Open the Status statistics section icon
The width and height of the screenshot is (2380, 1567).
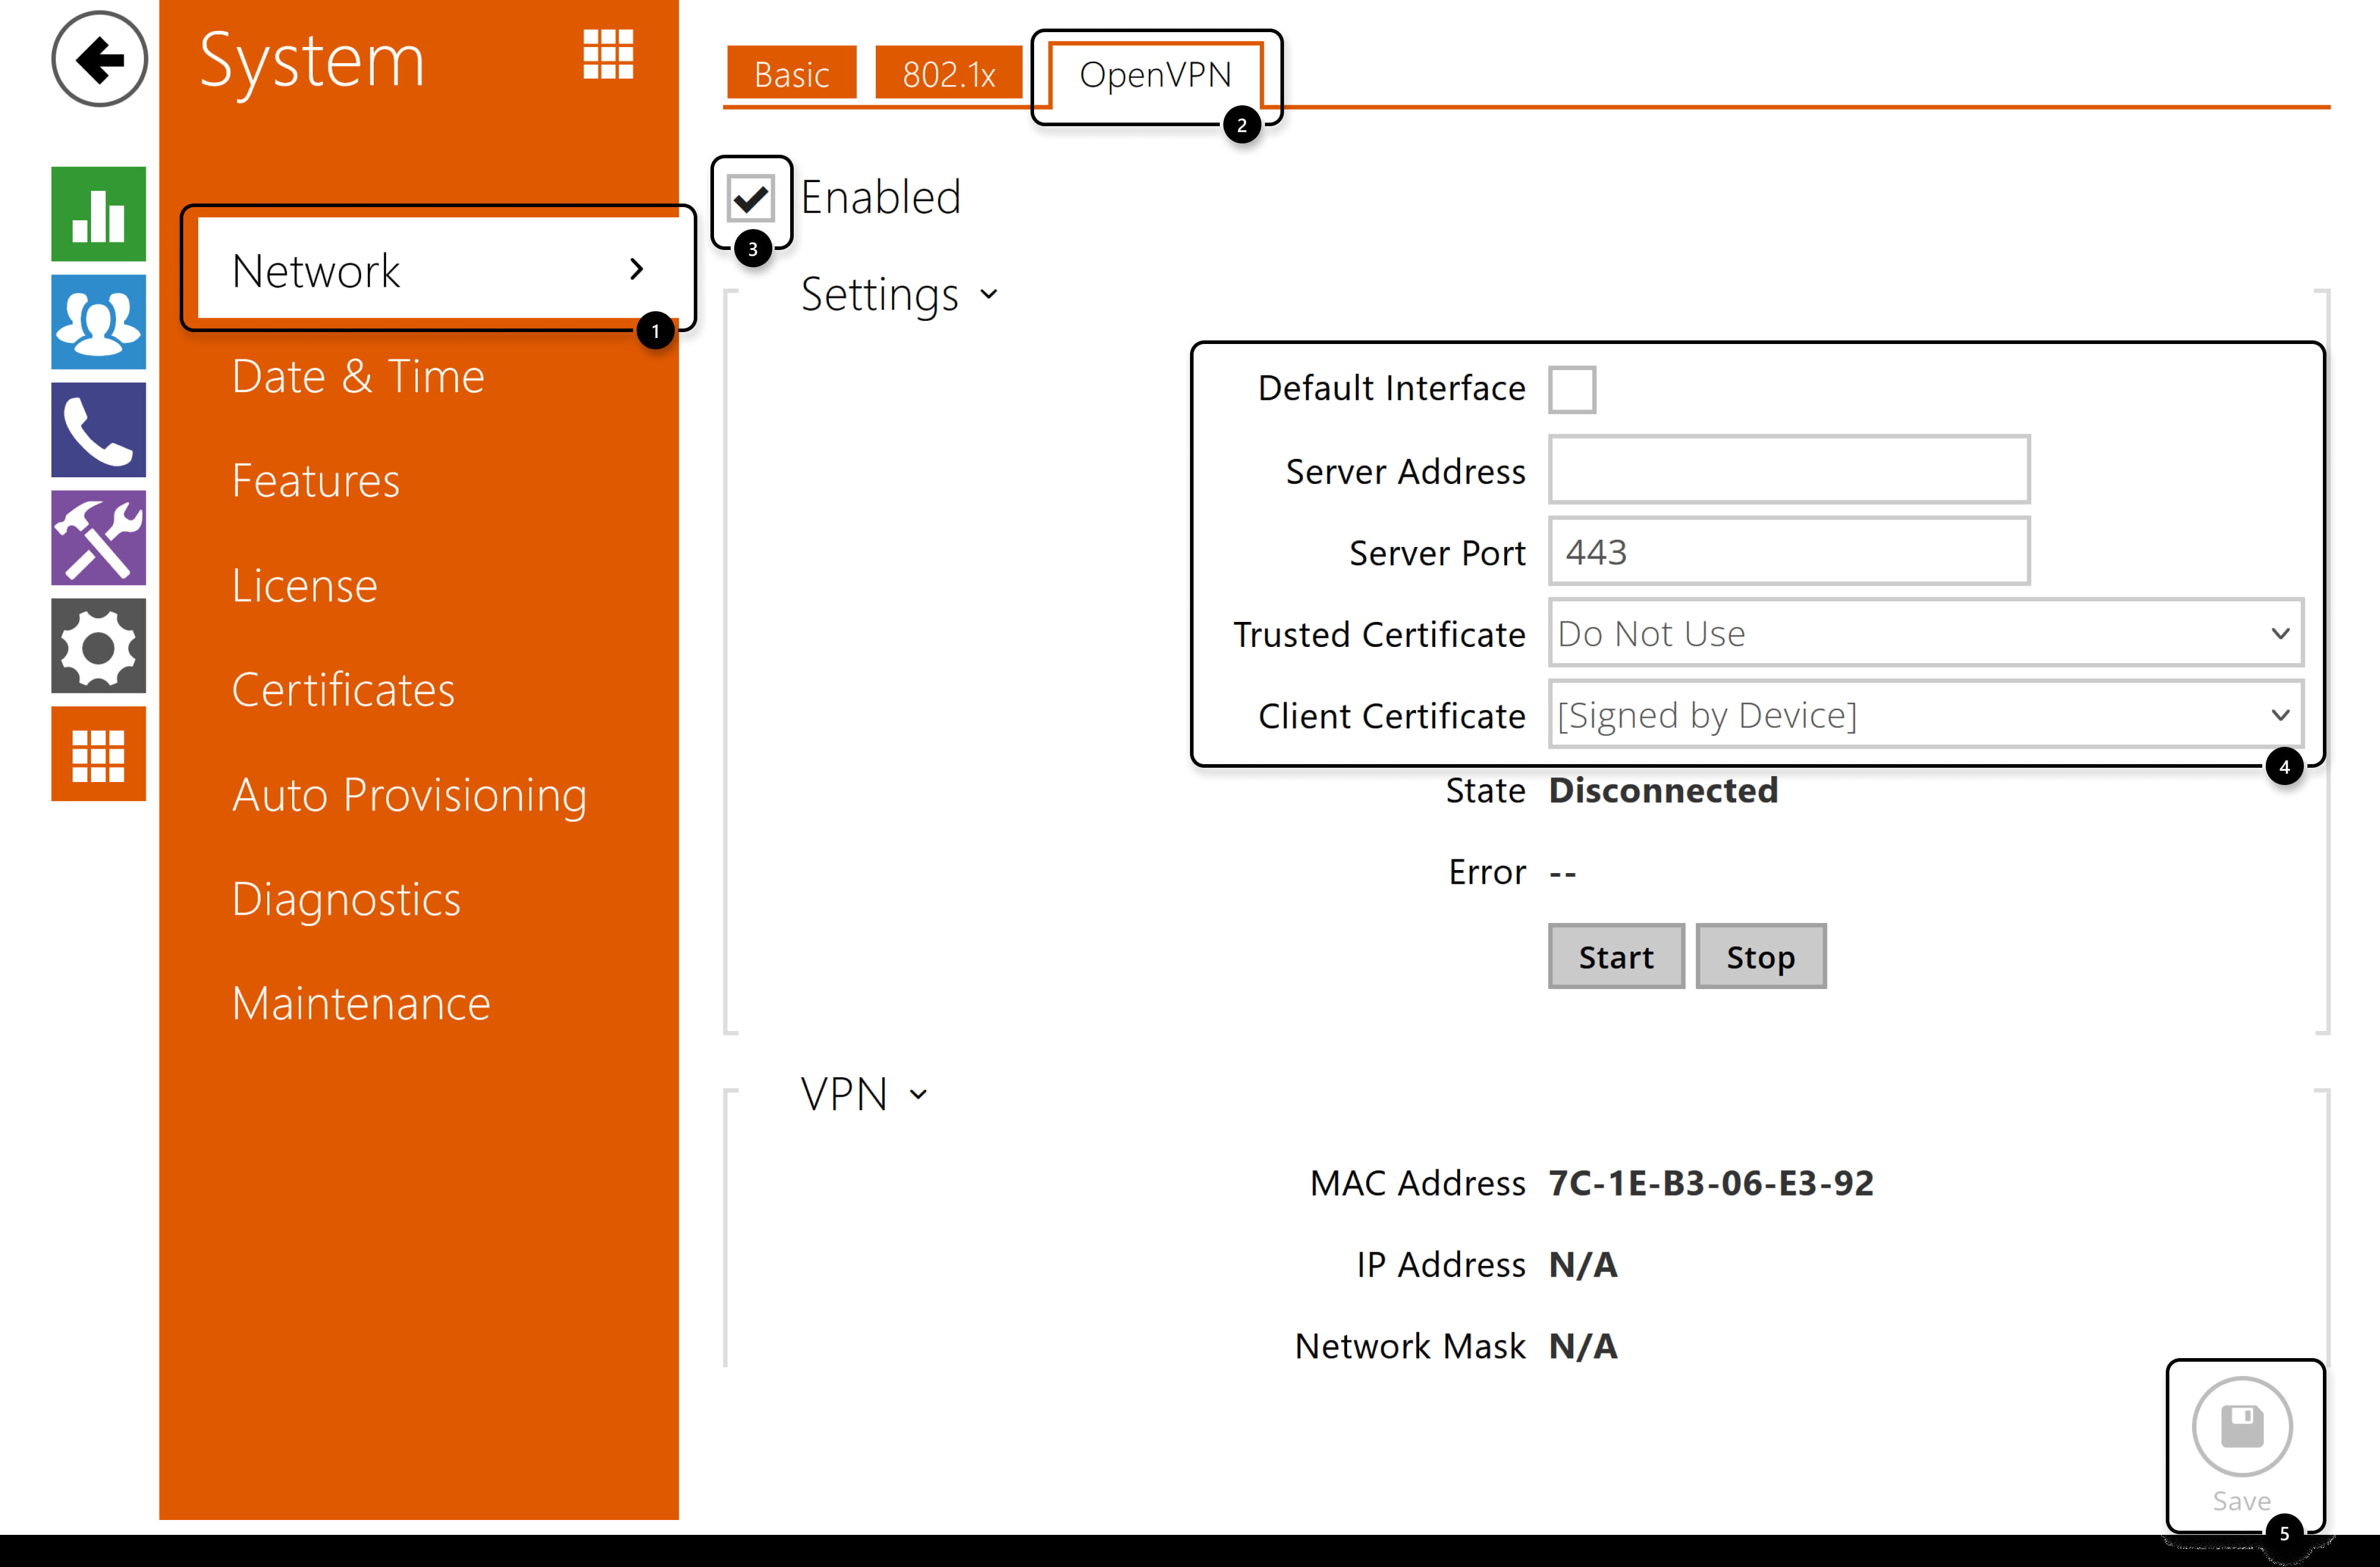(x=99, y=214)
